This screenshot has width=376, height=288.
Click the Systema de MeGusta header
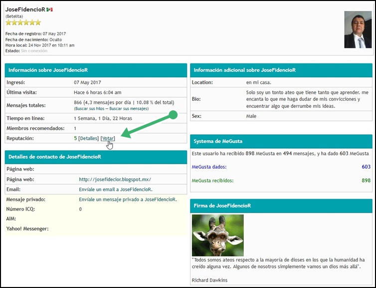(x=218, y=141)
